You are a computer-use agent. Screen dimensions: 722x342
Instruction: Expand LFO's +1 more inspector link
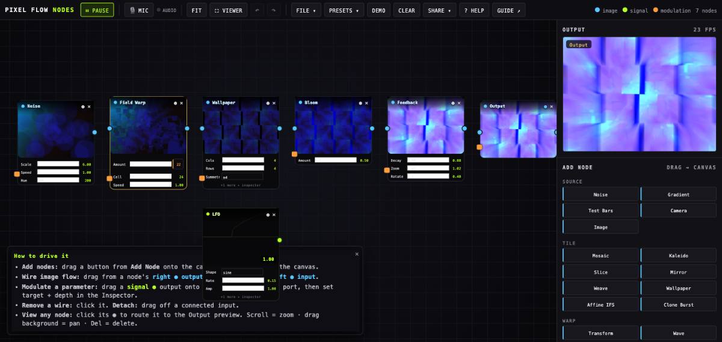pos(241,296)
